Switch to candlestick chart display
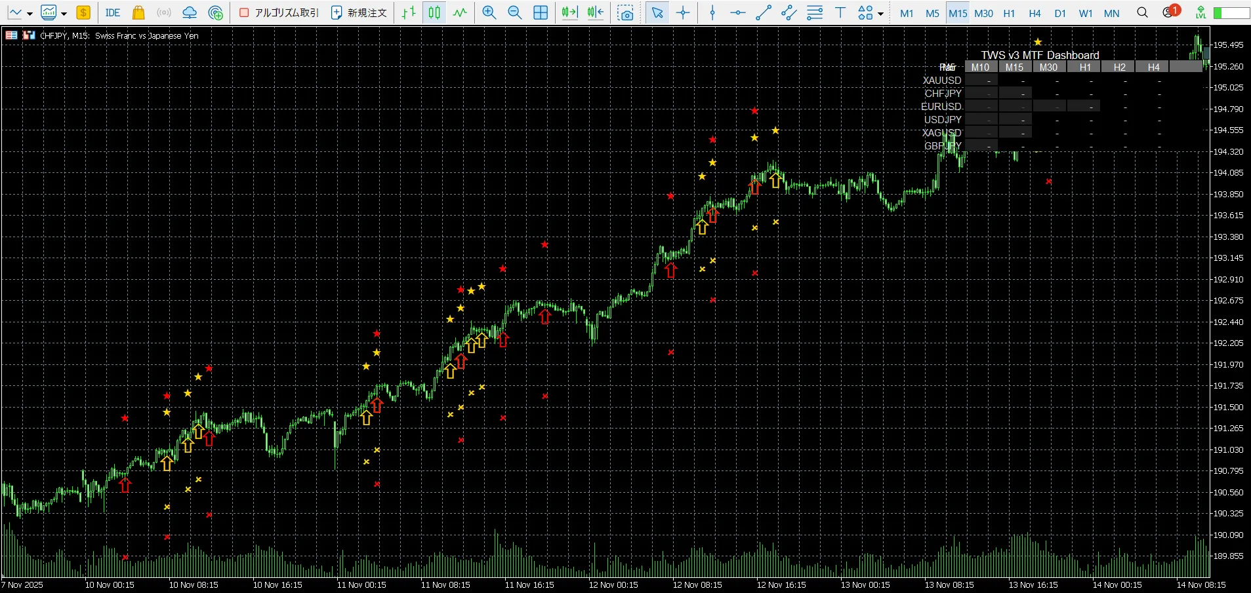 click(434, 12)
